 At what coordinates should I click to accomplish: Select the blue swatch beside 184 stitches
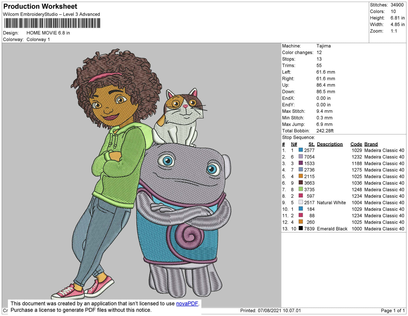click(x=301, y=209)
